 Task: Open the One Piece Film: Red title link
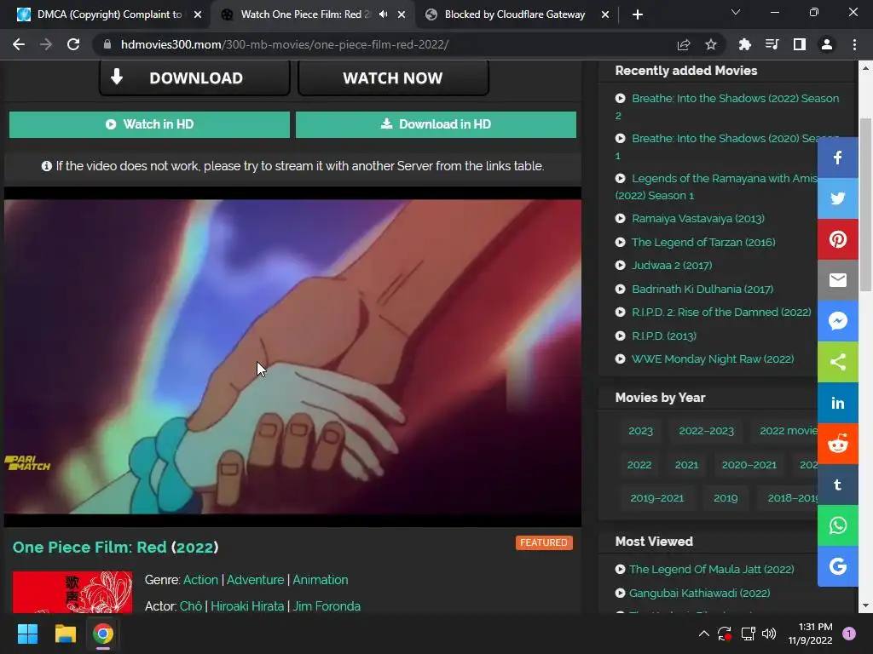115,548
